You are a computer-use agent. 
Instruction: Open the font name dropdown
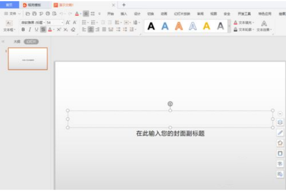(x=33, y=22)
